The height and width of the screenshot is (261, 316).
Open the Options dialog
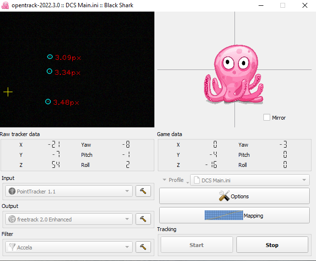pyautogui.click(x=234, y=196)
